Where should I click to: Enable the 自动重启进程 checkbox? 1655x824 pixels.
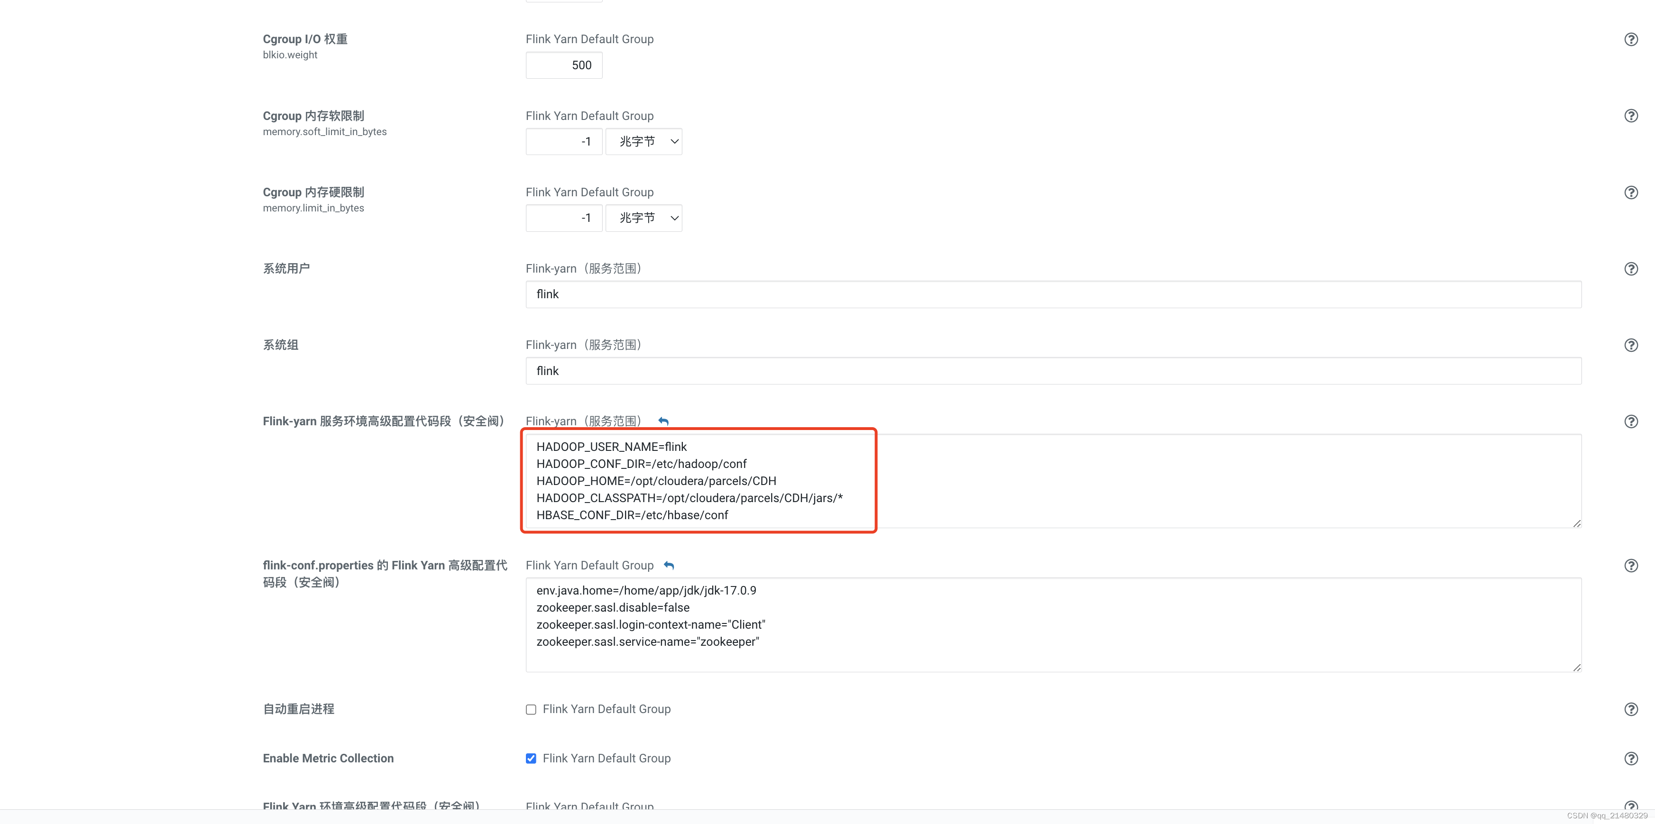(531, 709)
